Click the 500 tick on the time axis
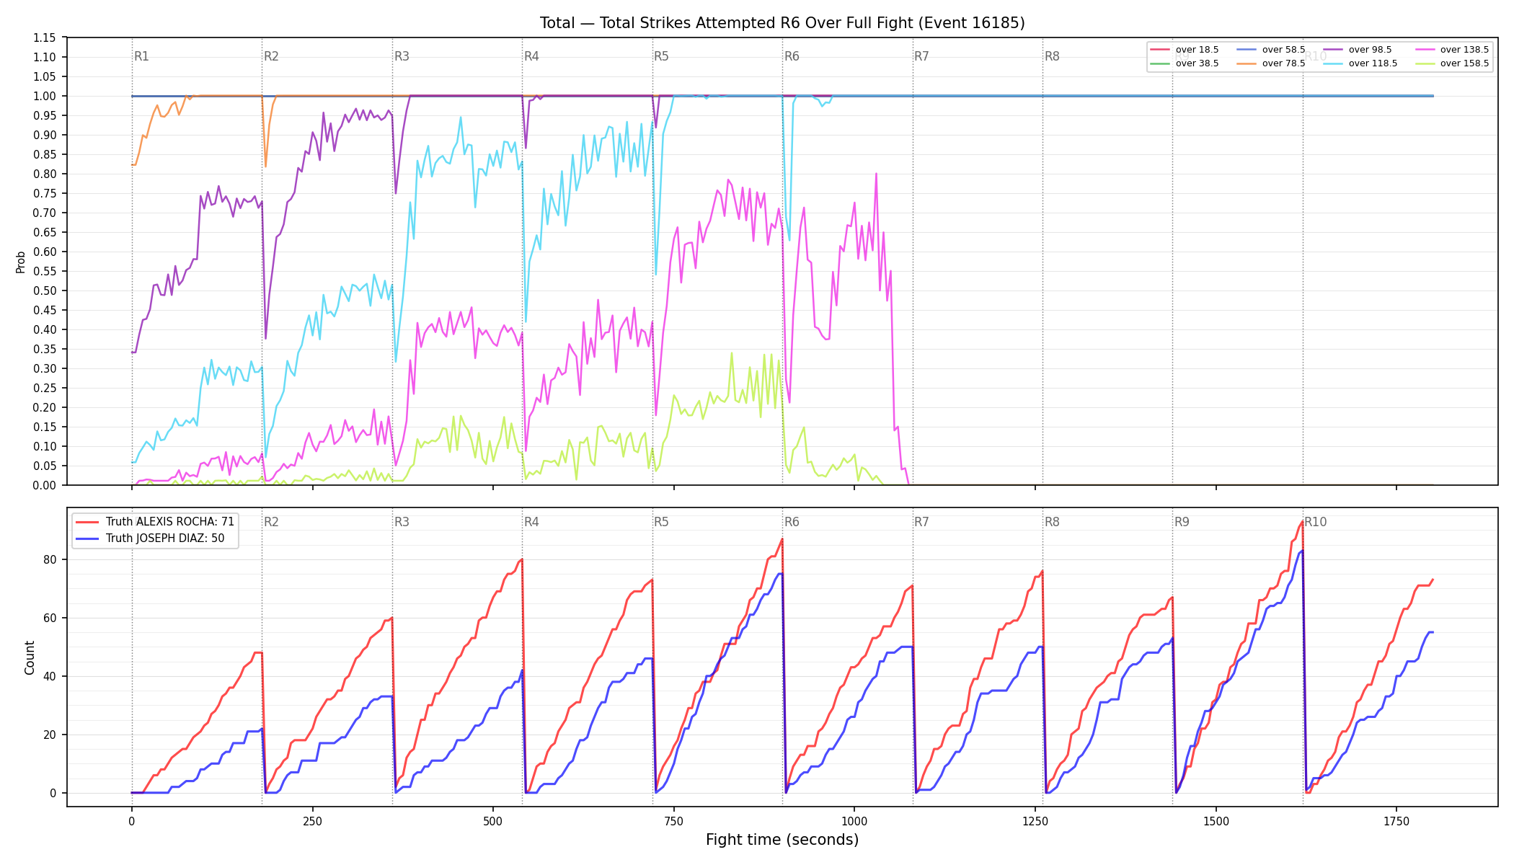This screenshot has height=865, width=1514. 493,821
